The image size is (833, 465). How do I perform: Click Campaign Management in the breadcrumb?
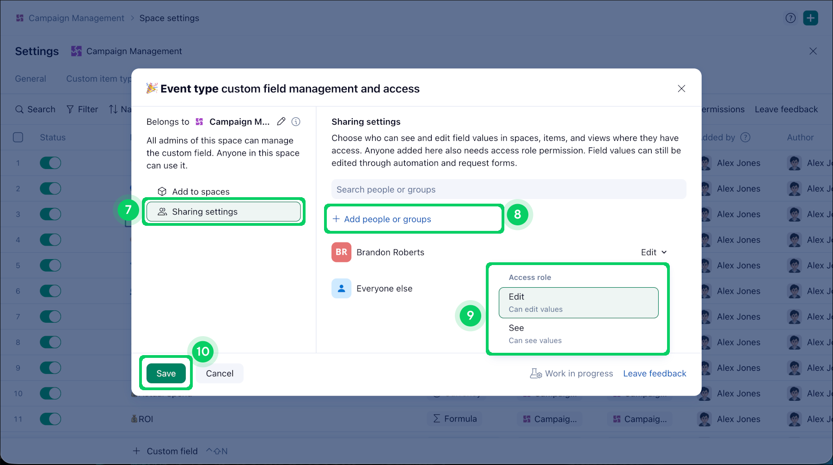point(76,18)
